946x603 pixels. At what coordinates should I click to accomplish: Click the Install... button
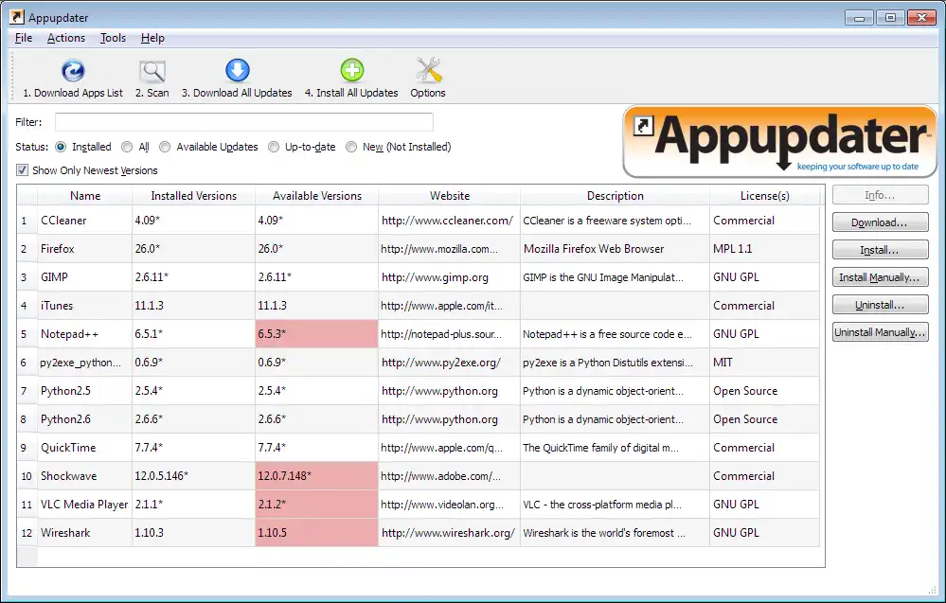[881, 250]
